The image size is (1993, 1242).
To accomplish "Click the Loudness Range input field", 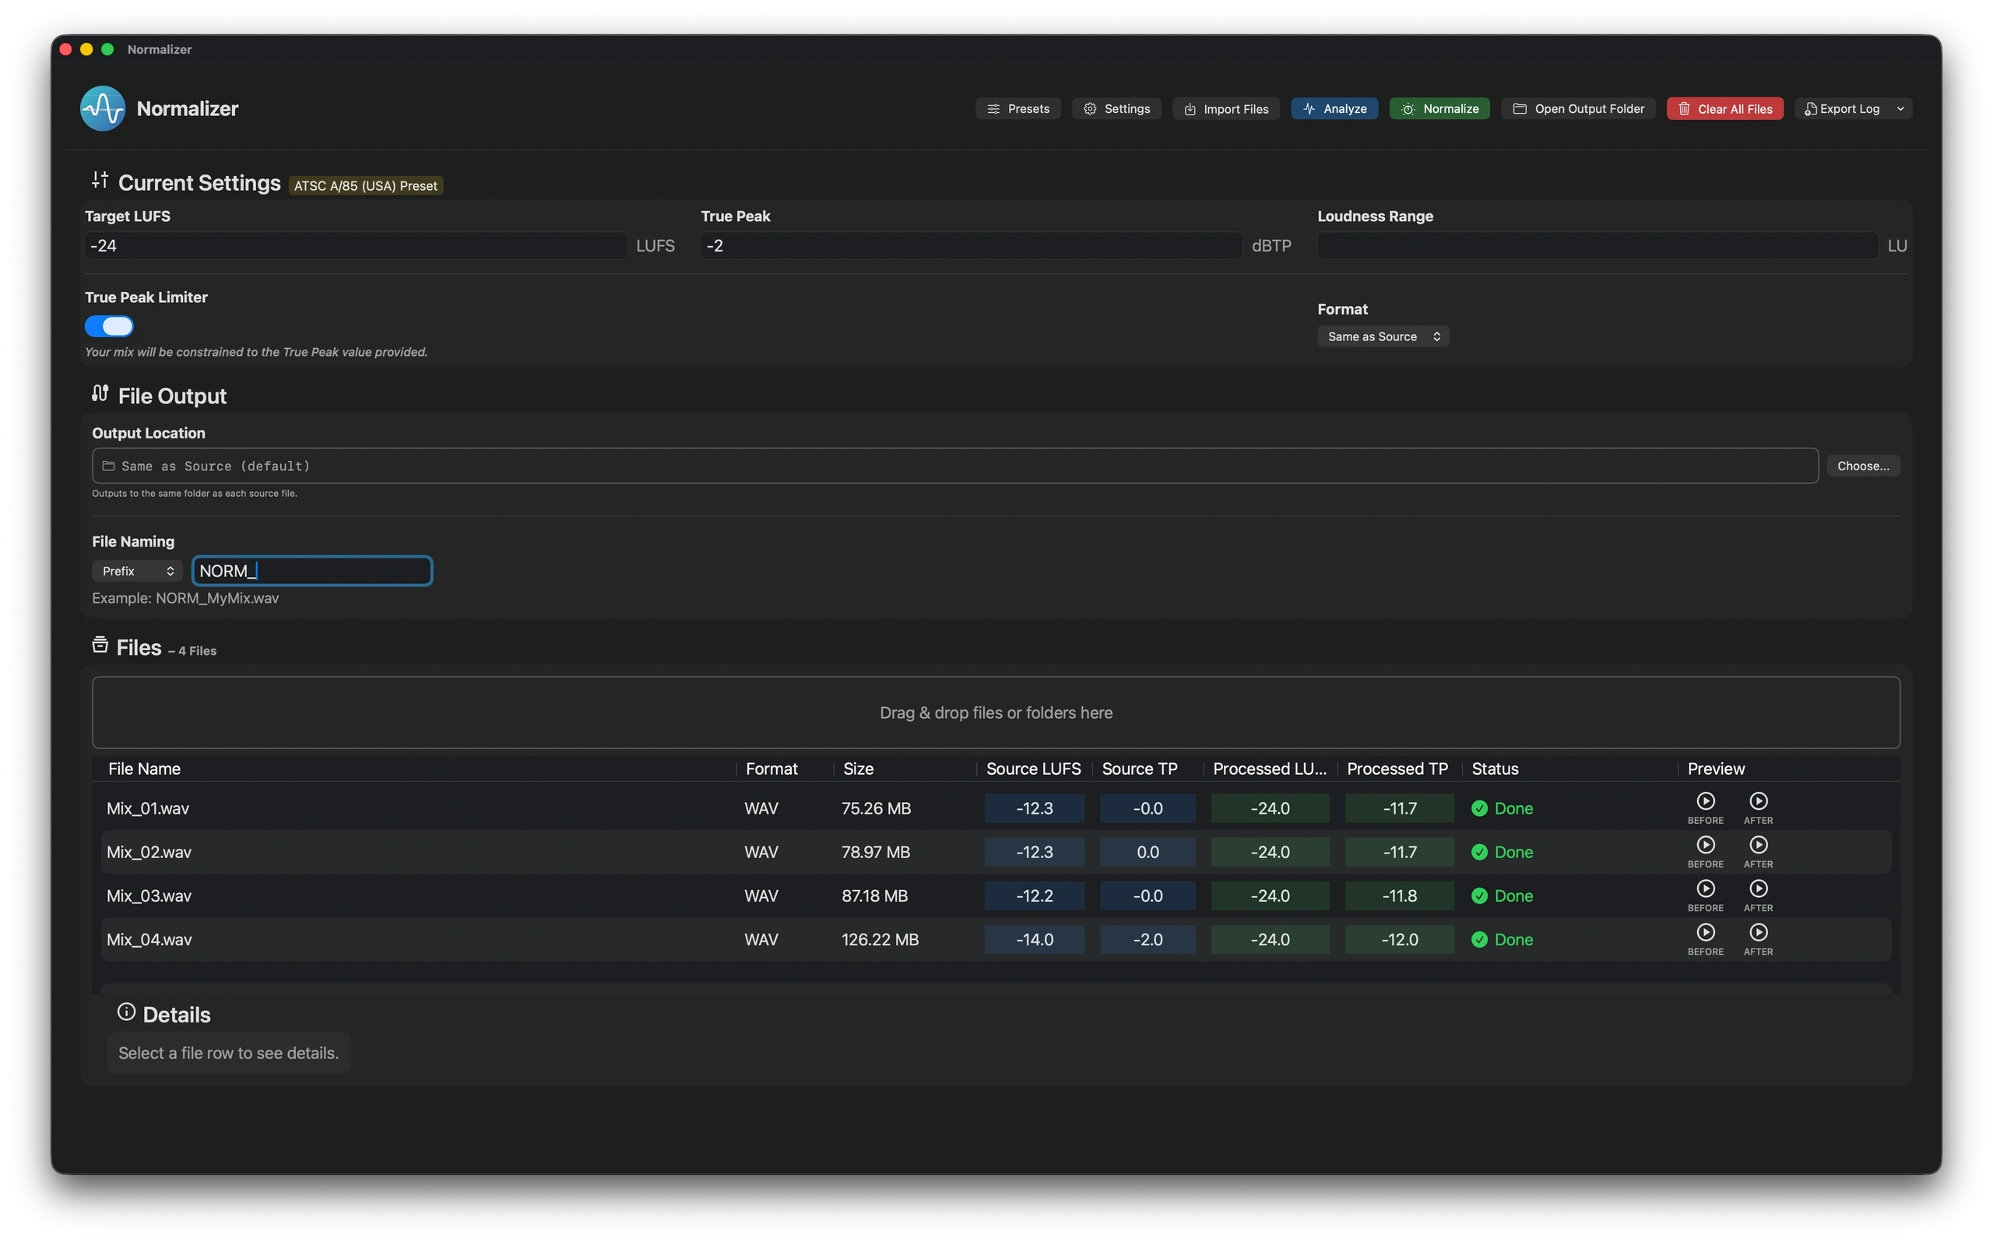I will (1597, 245).
